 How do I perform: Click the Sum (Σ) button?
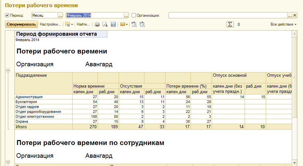(230, 24)
